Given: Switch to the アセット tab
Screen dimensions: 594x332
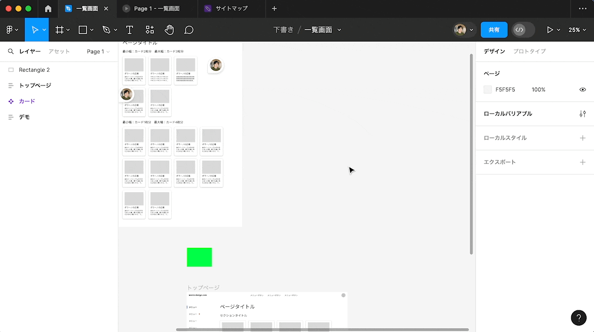Looking at the screenshot, I should pos(59,51).
